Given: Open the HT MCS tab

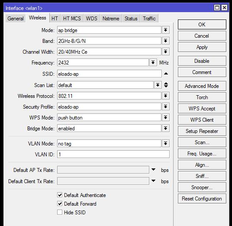Looking at the screenshot, I should (72, 19).
